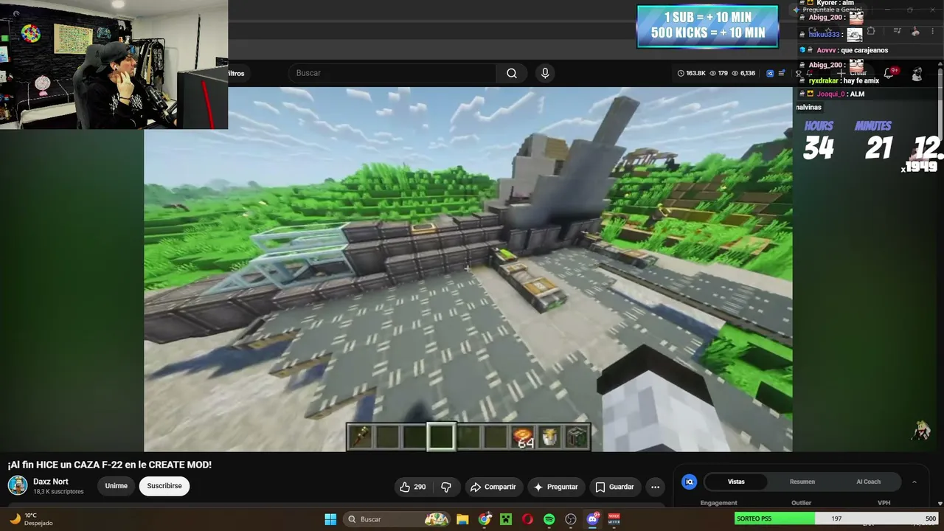The width and height of the screenshot is (944, 531).
Task: Click the 163.8K watch-time stat
Action: (x=692, y=73)
